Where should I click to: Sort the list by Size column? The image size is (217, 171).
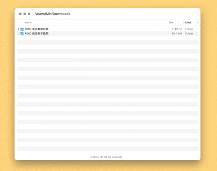171,22
